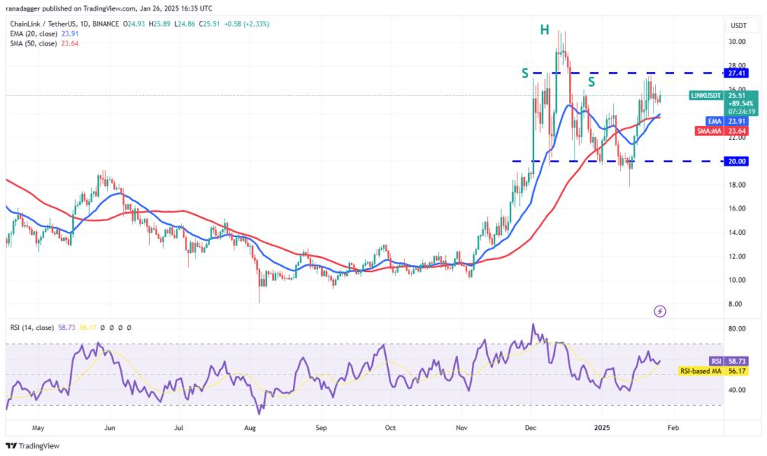Image resolution: width=767 pixels, height=456 pixels.
Task: Click the LINKUSDT symbol tag
Action: (x=706, y=96)
